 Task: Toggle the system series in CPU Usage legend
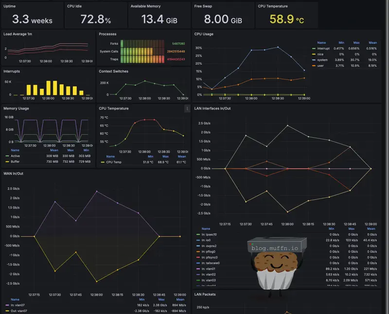click(x=322, y=60)
